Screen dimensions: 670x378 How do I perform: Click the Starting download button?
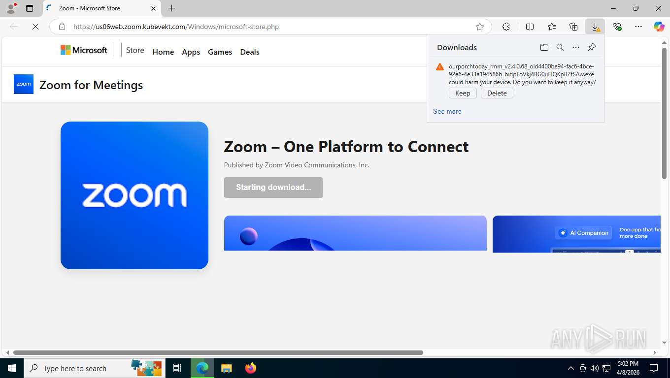[273, 188]
